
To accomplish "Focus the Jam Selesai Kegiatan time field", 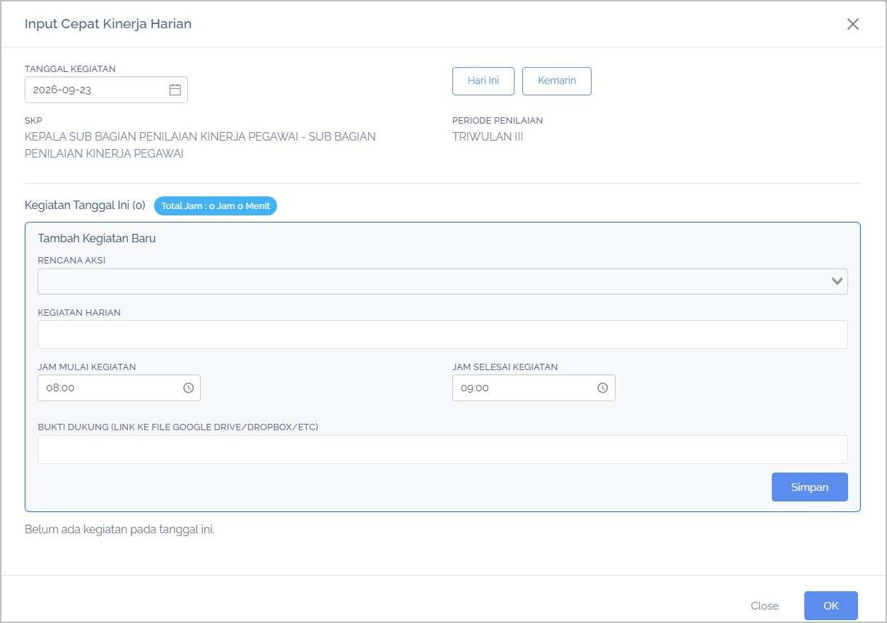I will 534,388.
